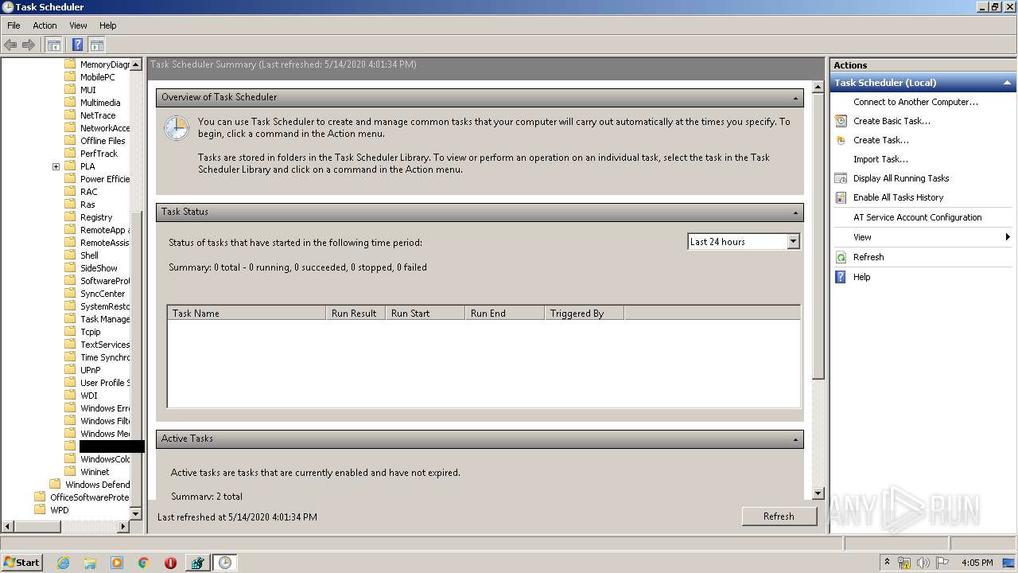Open Opera browser from taskbar
This screenshot has height=573, width=1018.
point(170,563)
